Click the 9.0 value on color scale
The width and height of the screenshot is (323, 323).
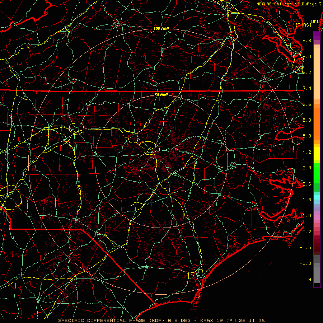[307, 56]
